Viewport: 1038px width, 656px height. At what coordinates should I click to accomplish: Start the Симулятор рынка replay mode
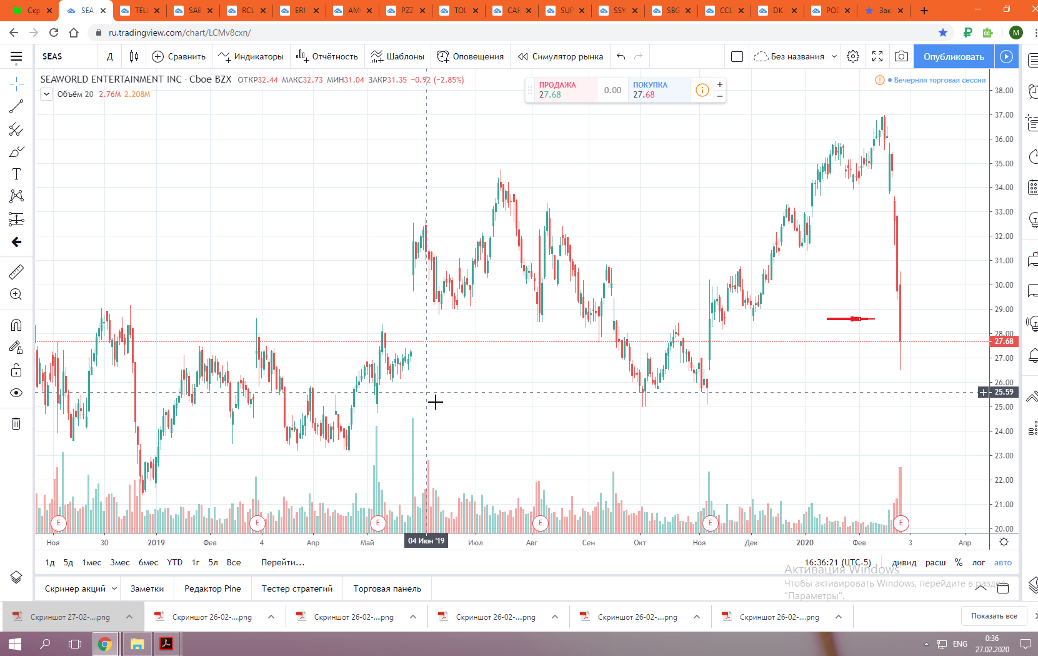tap(561, 56)
